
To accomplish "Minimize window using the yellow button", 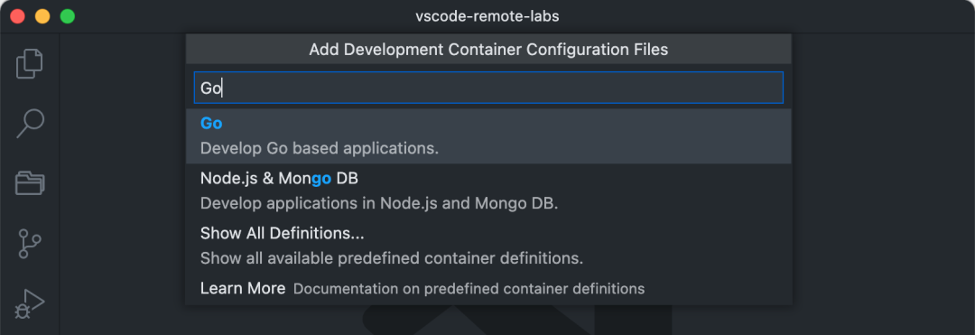I will (x=42, y=16).
